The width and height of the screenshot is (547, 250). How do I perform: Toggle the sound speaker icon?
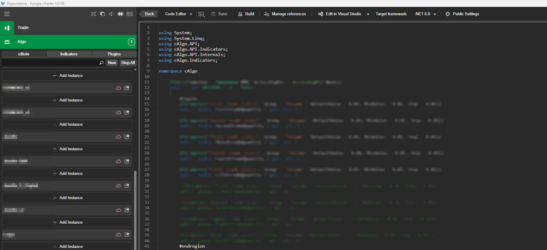(x=111, y=14)
